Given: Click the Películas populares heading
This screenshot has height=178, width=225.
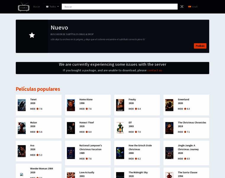Looking at the screenshot, I should [x=38, y=89].
